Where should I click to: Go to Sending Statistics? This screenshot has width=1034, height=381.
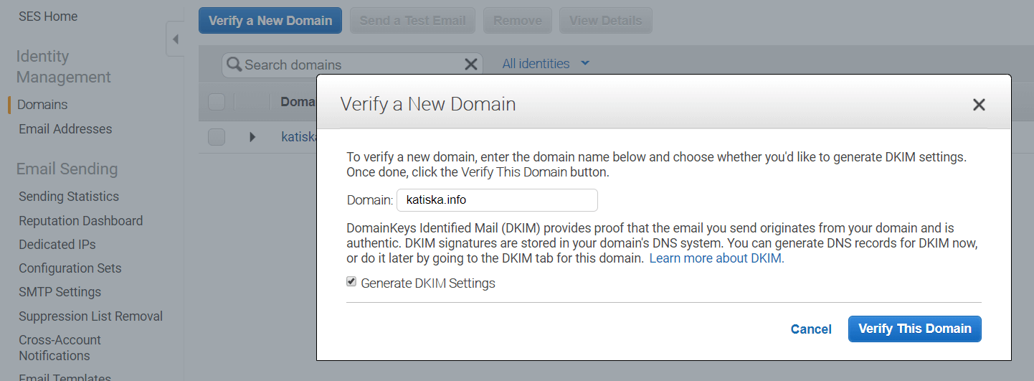pos(69,197)
